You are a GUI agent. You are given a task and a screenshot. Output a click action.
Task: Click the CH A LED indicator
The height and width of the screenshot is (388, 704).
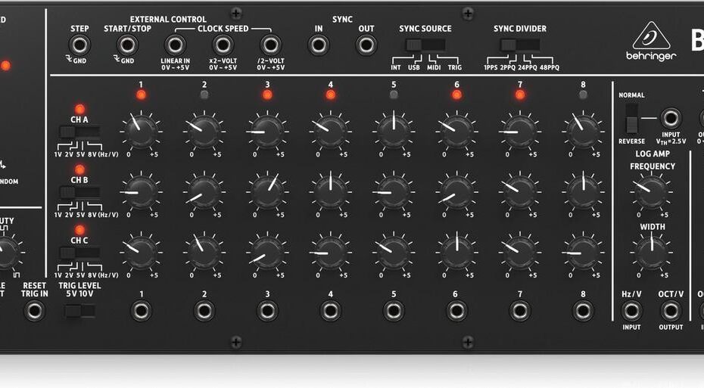79,109
